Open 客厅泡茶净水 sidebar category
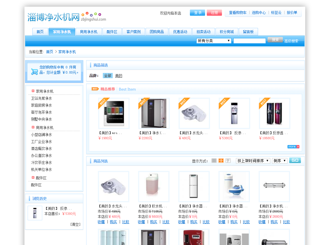Image resolution: width=330 pixels, height=245 pixels. 41,112
